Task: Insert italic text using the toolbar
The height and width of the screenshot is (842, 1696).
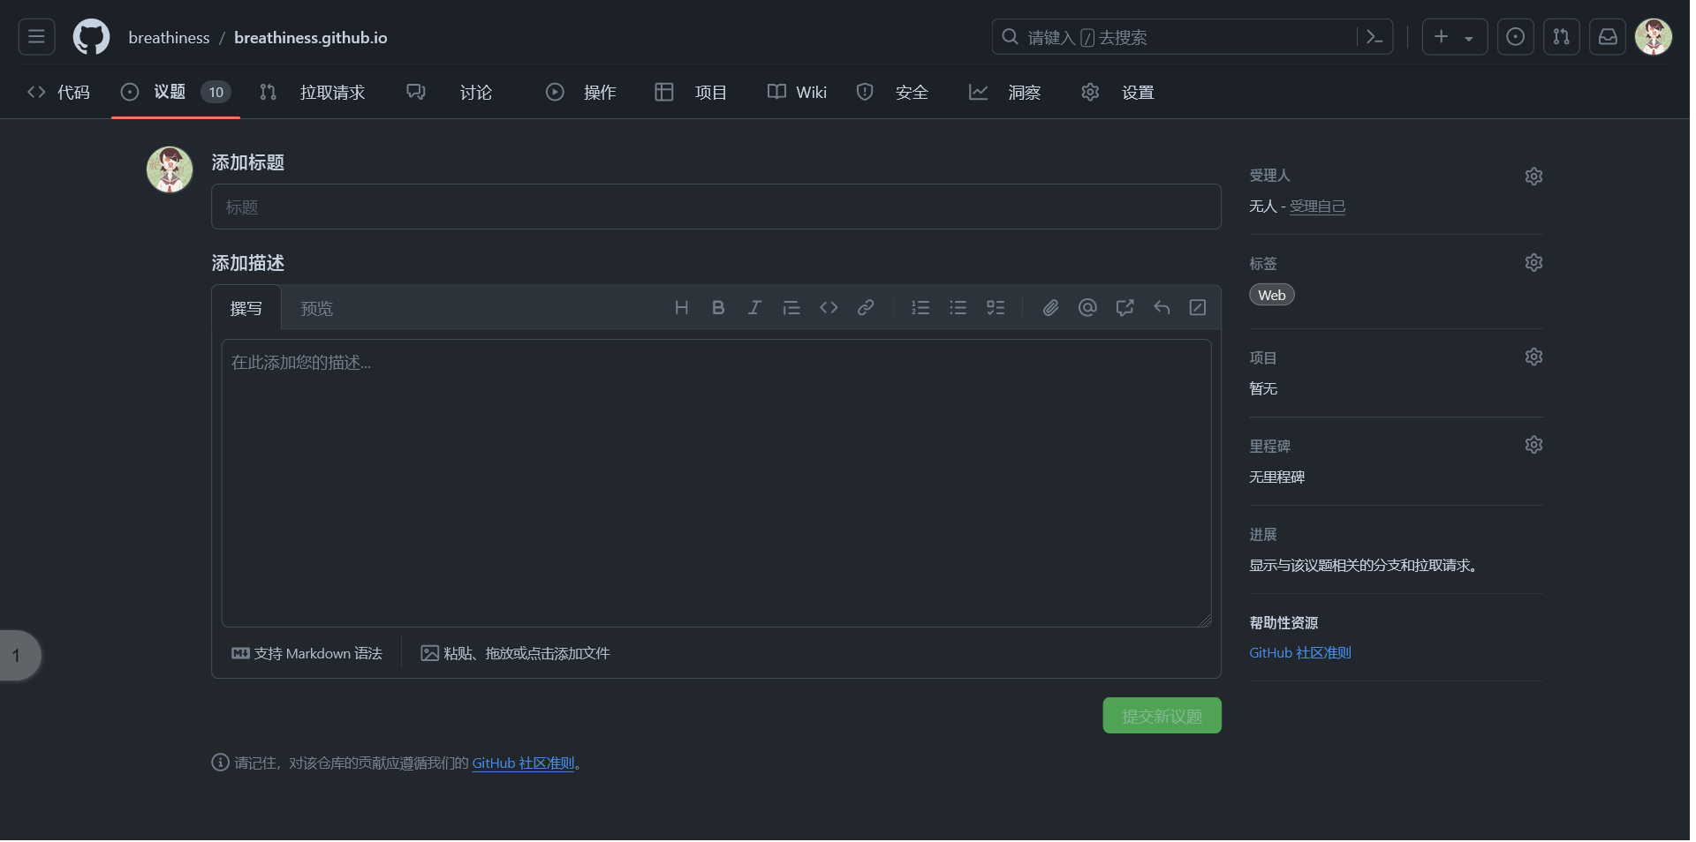Action: coord(754,307)
